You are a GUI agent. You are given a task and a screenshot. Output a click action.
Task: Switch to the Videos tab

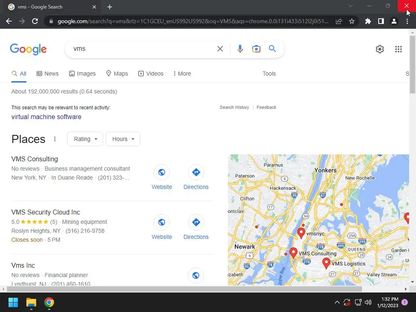click(x=151, y=74)
